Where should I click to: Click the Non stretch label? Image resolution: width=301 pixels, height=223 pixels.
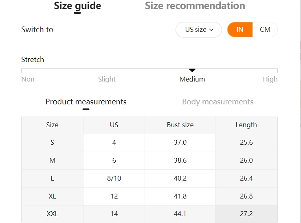point(28,79)
